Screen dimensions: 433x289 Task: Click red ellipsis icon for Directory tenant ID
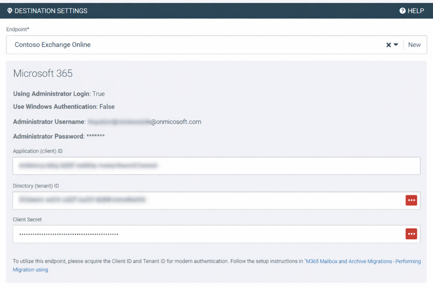click(411, 200)
